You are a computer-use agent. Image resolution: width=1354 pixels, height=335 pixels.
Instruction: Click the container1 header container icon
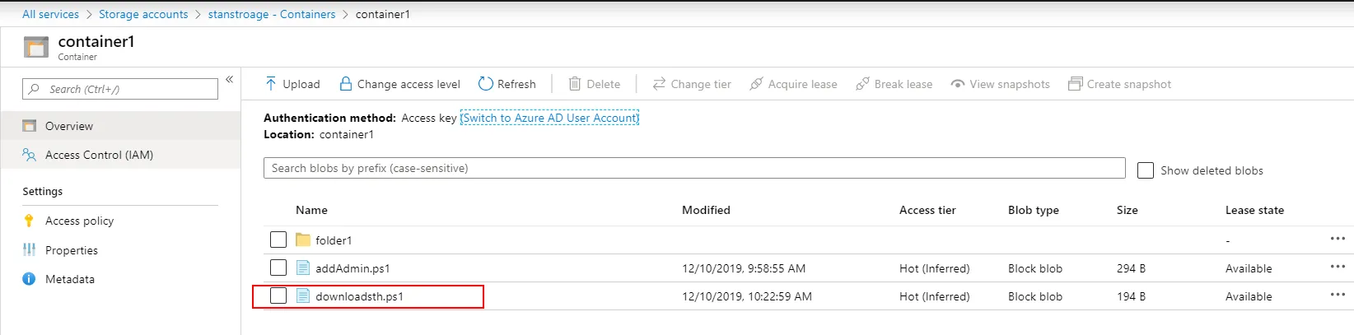pos(36,47)
